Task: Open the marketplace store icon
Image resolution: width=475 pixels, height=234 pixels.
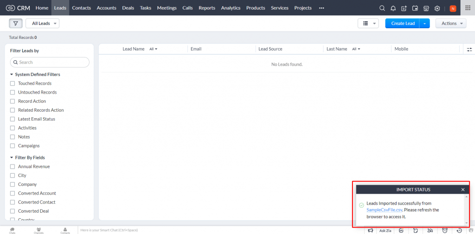Action: 426,8
